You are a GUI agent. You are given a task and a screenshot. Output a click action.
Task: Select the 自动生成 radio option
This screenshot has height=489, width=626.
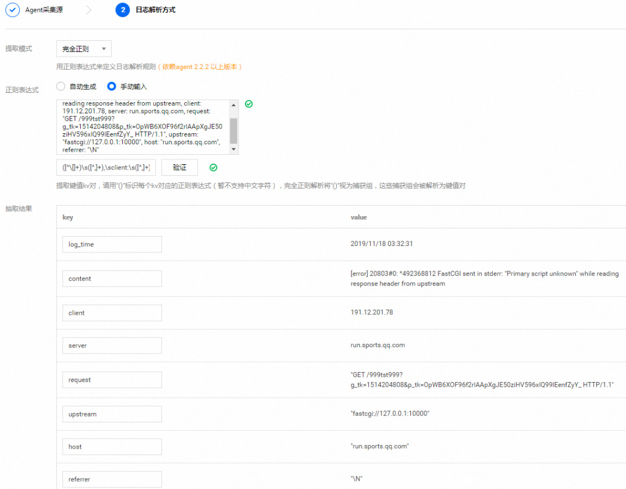[x=61, y=86]
